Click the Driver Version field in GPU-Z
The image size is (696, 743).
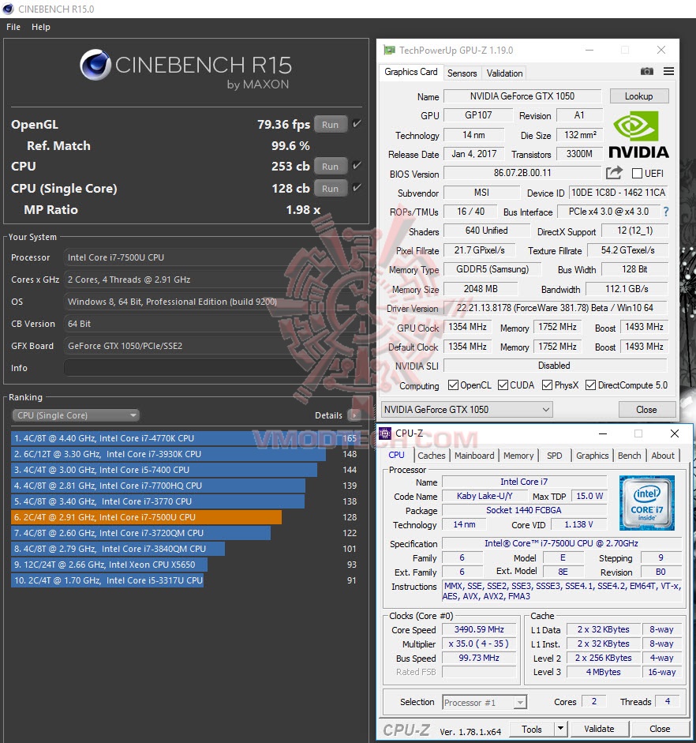555,308
